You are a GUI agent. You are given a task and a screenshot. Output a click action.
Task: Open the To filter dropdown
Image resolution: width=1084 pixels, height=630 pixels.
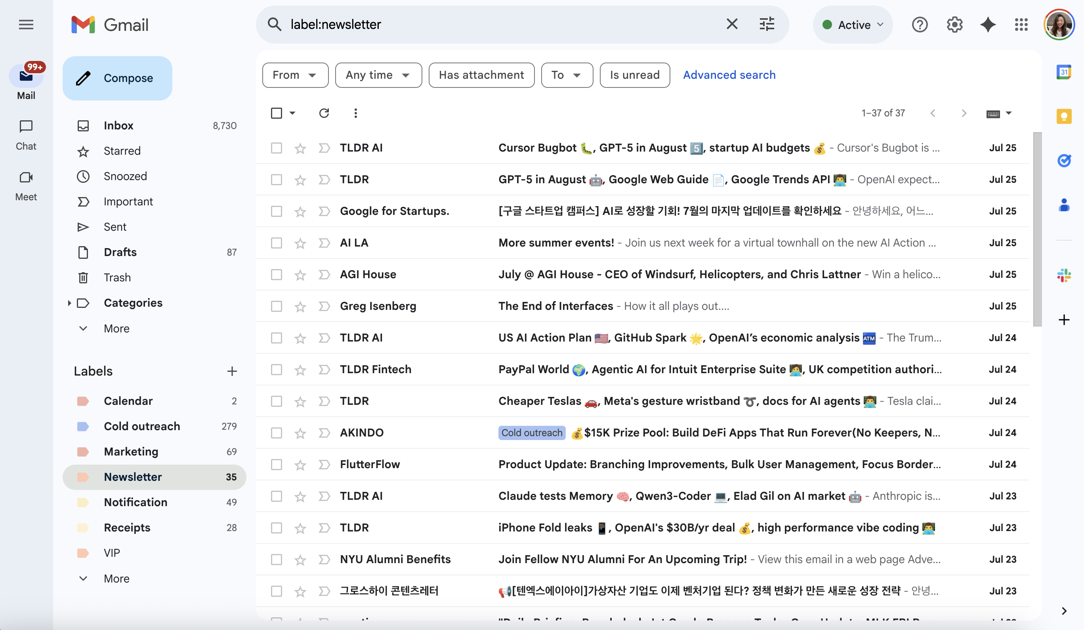567,75
